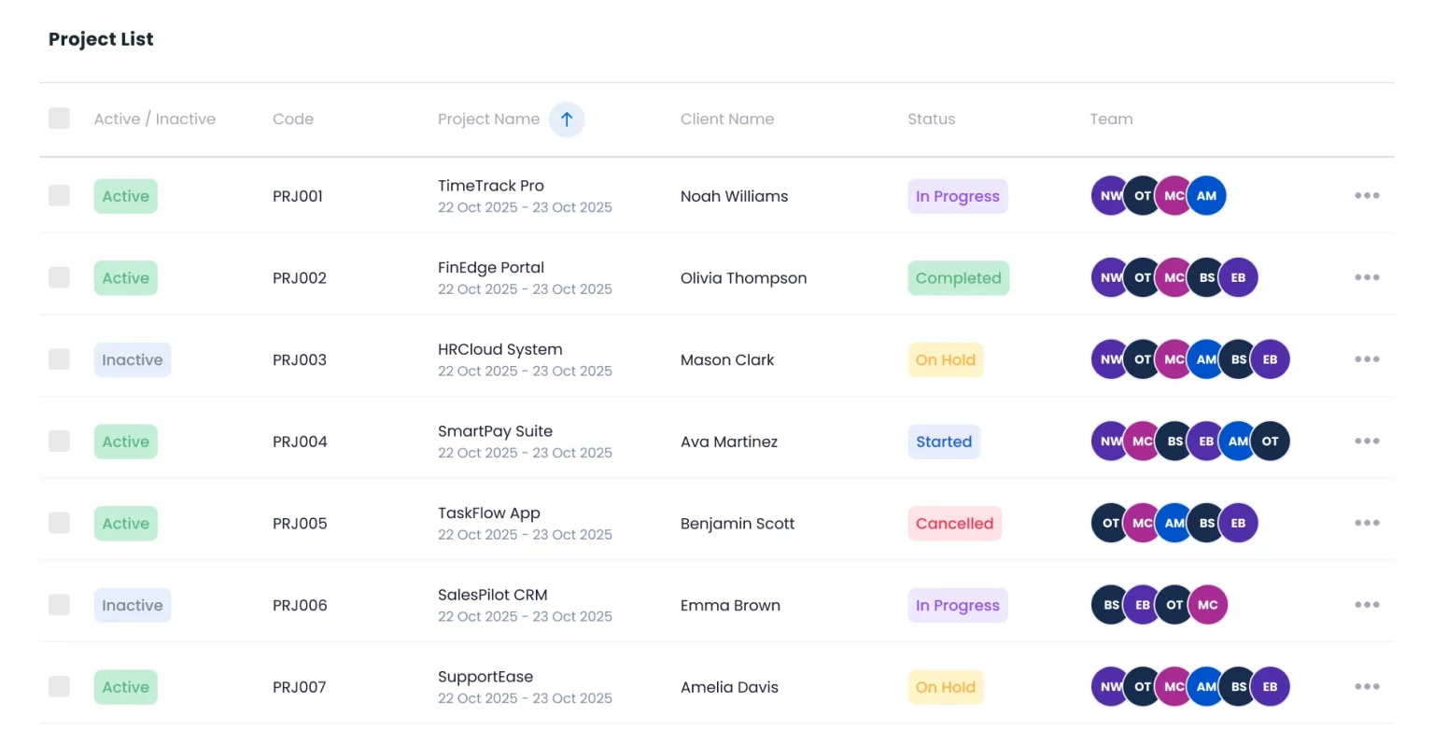This screenshot has height=744, width=1434.
Task: Click the AM avatar in the TimeTrack Pro team
Action: 1206,196
